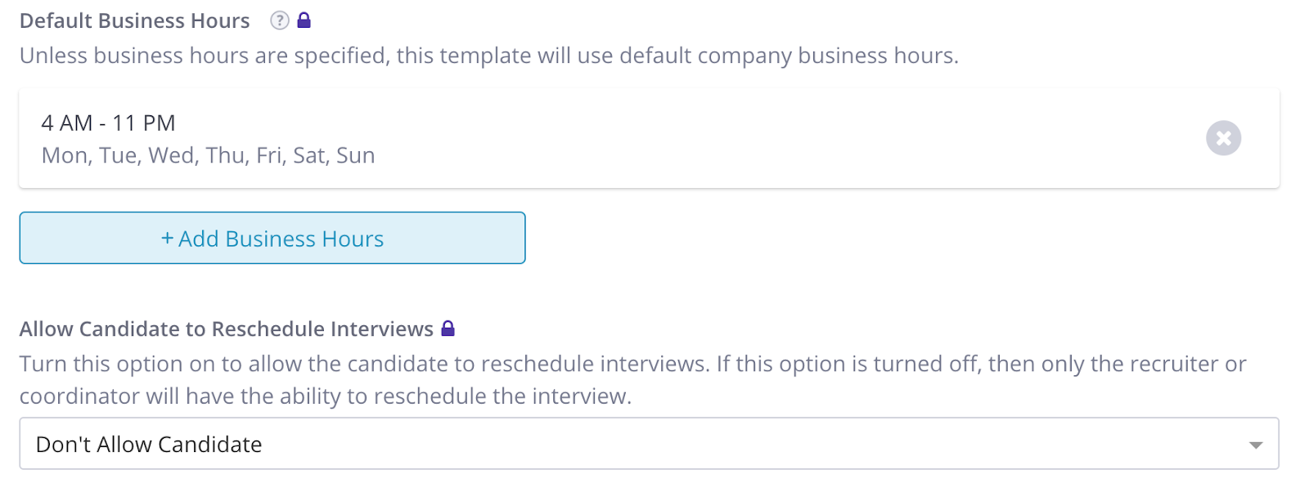This screenshot has height=483, width=1309.
Task: Click the help question mark icon
Action: pos(280,20)
